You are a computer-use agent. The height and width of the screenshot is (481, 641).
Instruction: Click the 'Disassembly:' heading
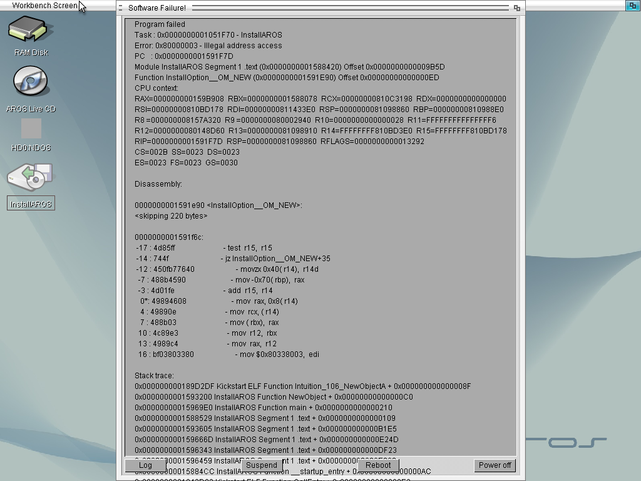[158, 184]
